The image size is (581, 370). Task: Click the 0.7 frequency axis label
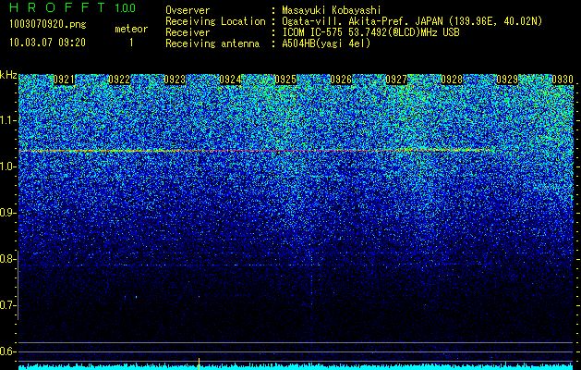(x=6, y=305)
